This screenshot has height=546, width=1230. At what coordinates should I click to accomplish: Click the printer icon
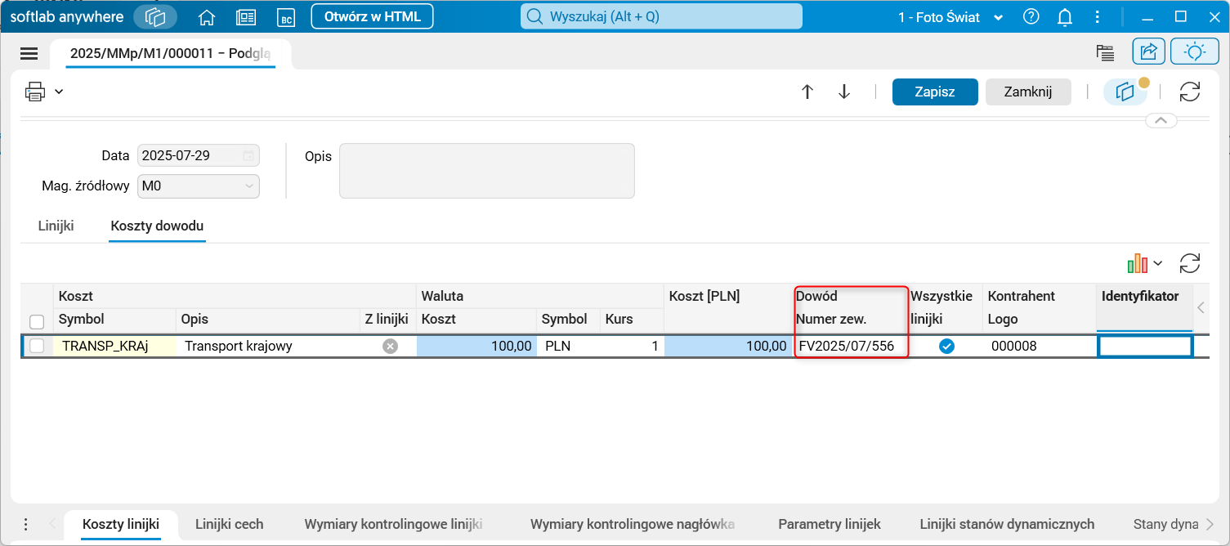[x=35, y=92]
